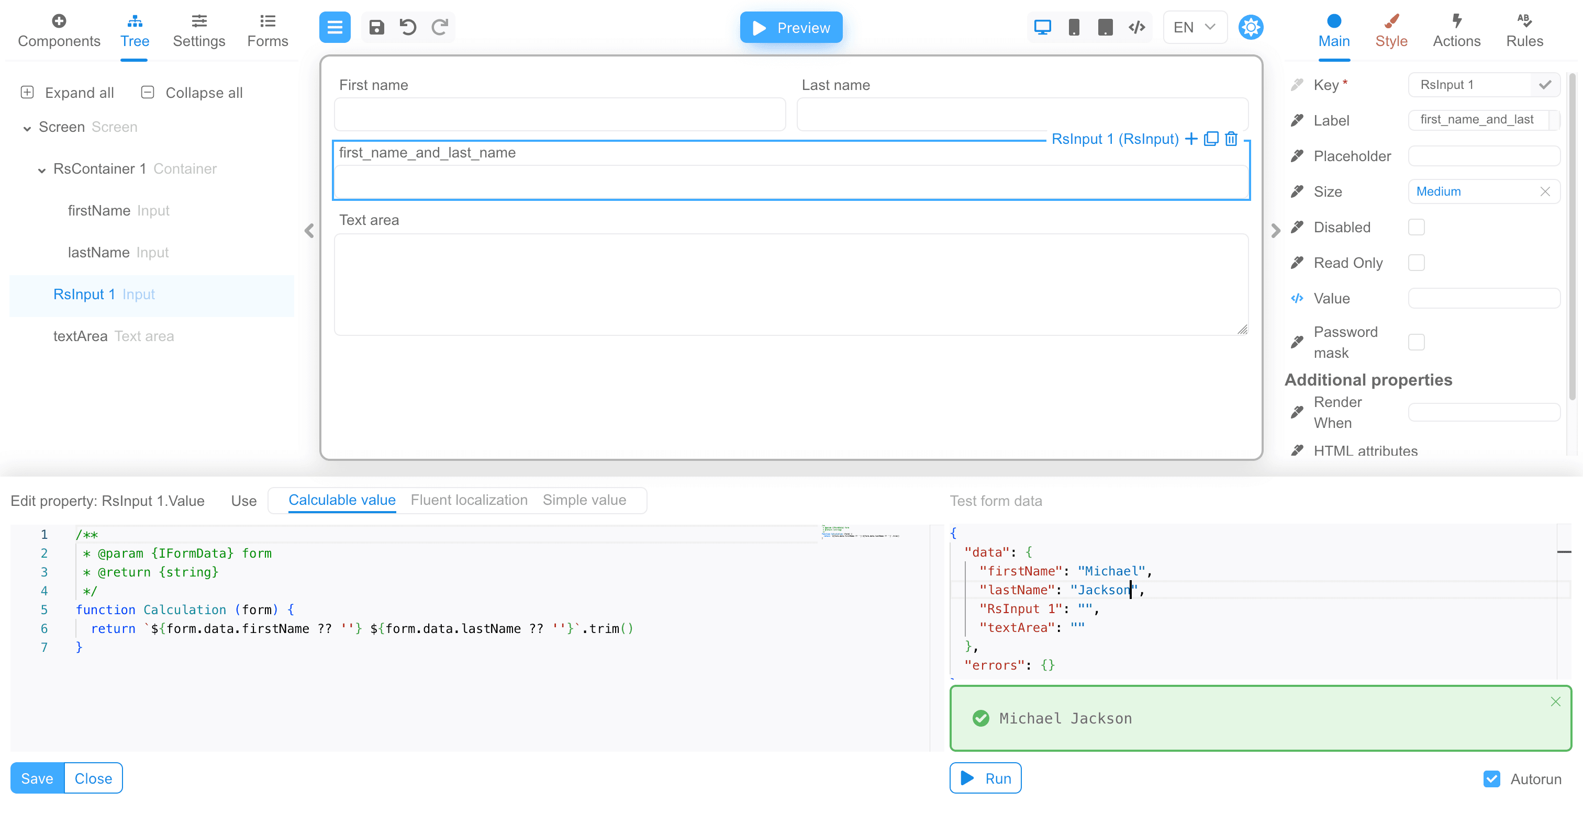Enable the Disabled checkbox
Screen dimensions: 1583x814
tap(1416, 228)
